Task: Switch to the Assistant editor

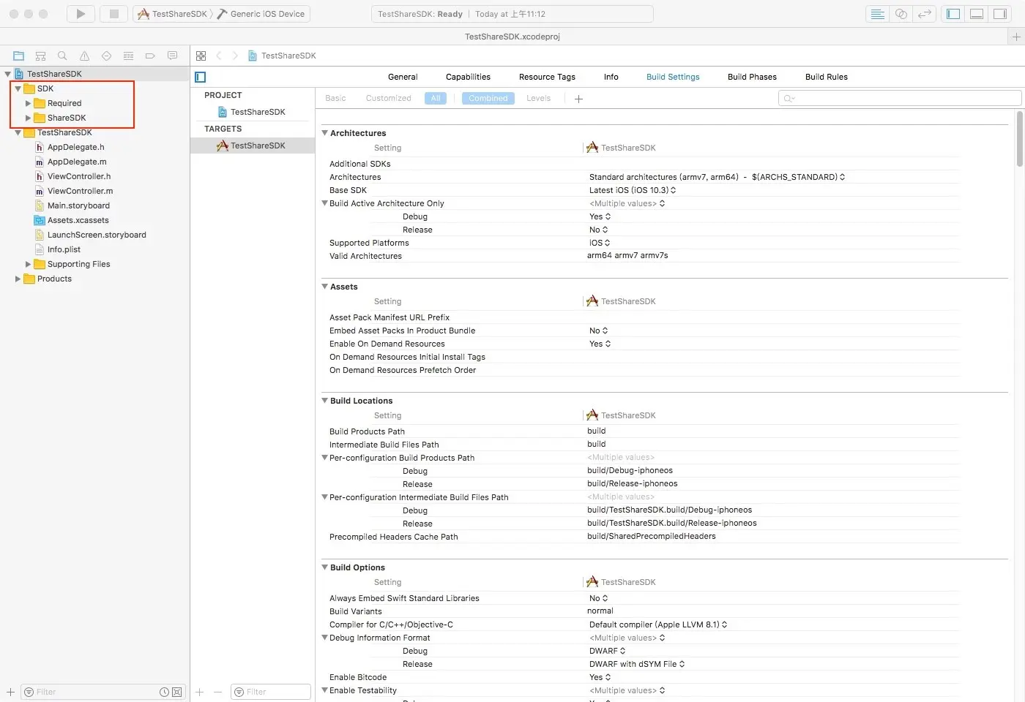Action: click(x=901, y=14)
